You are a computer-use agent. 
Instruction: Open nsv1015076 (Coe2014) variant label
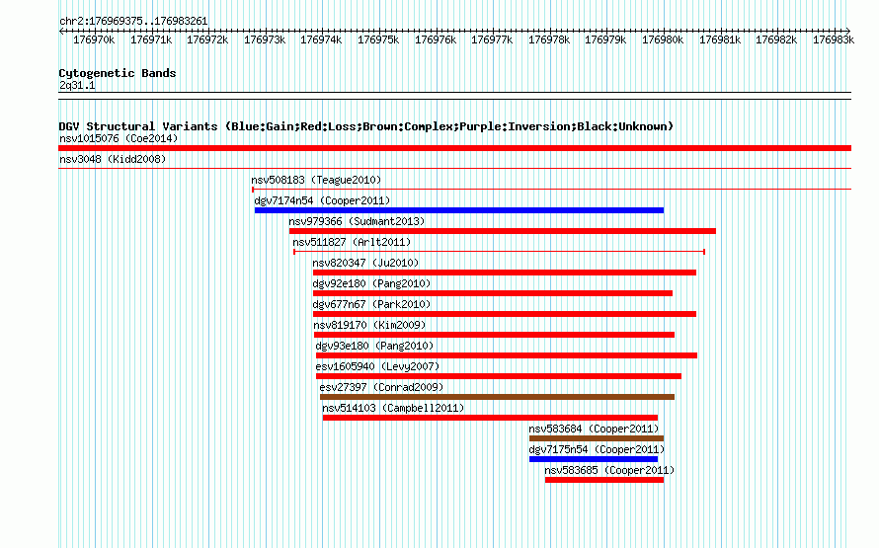(x=119, y=138)
